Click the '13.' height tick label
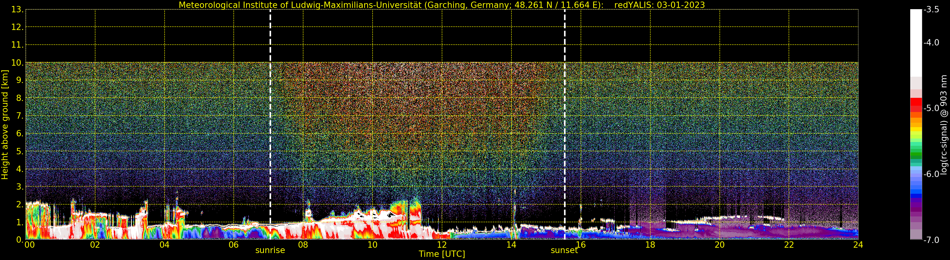Image resolution: width=950 pixels, height=260 pixels. [x=17, y=9]
